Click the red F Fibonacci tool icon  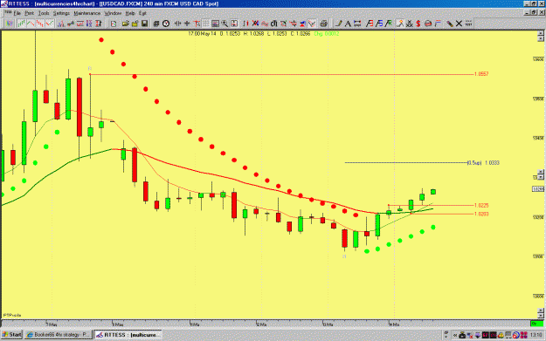click(x=370, y=24)
